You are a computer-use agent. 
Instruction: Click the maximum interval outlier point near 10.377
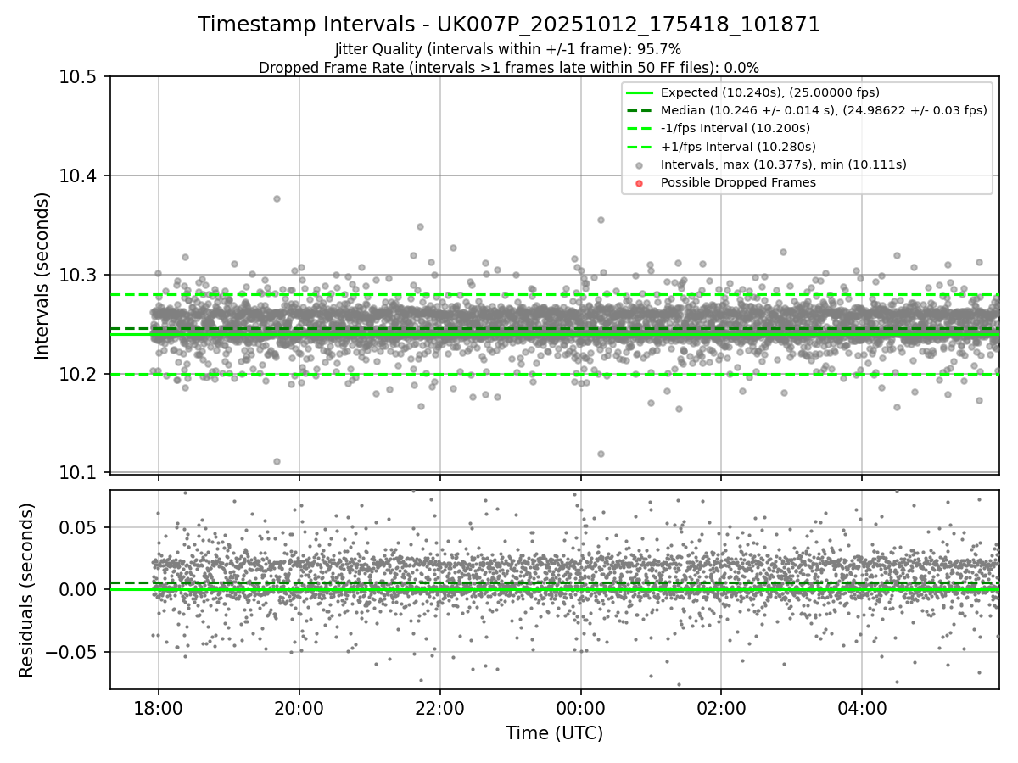pos(277,198)
